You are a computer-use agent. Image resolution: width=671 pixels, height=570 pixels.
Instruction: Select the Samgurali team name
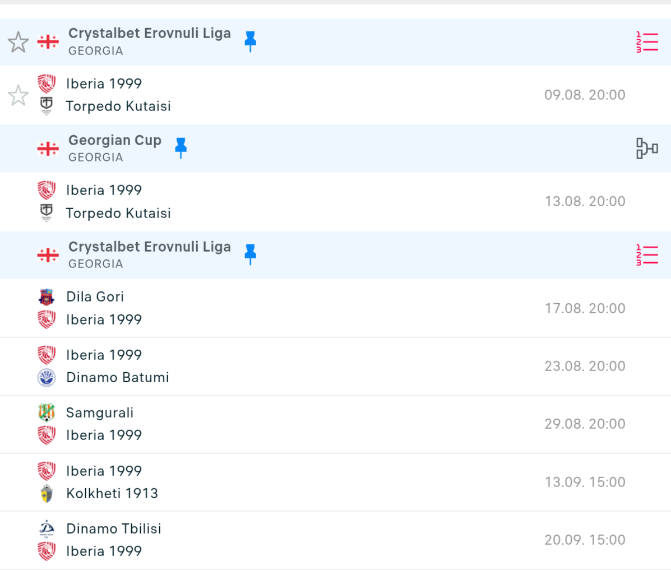pos(100,413)
